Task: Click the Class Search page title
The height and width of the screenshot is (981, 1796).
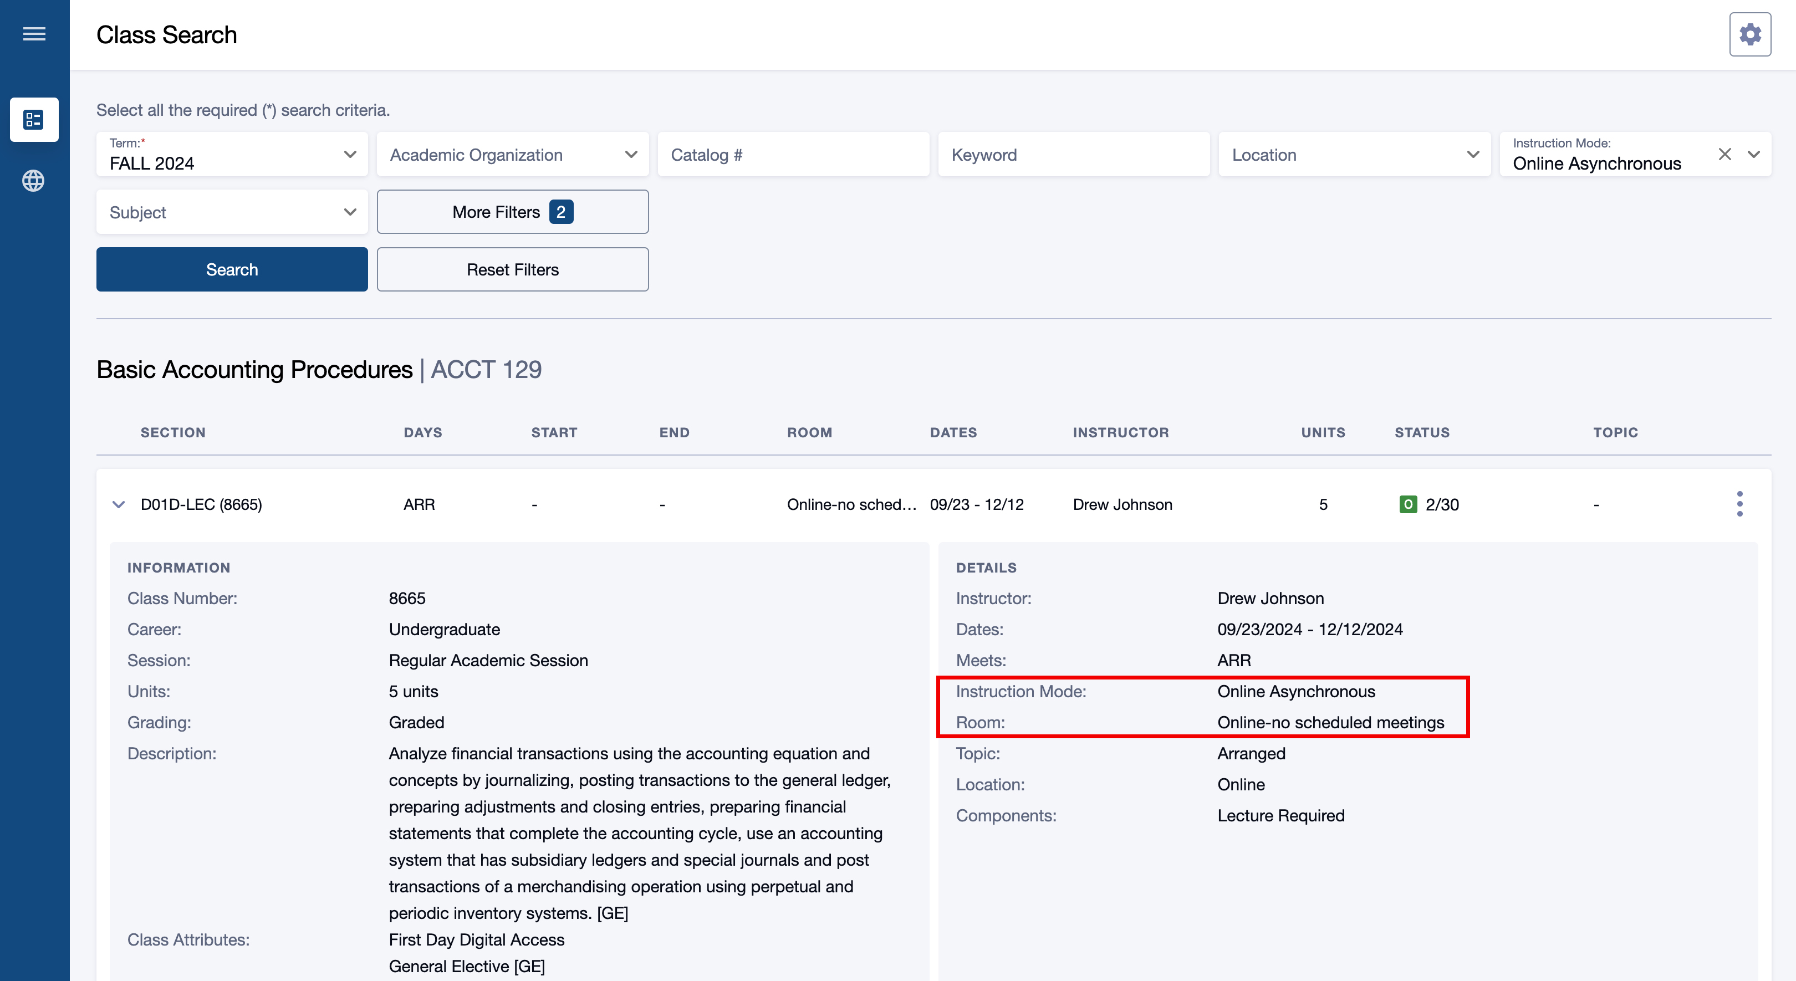Action: pos(167,34)
